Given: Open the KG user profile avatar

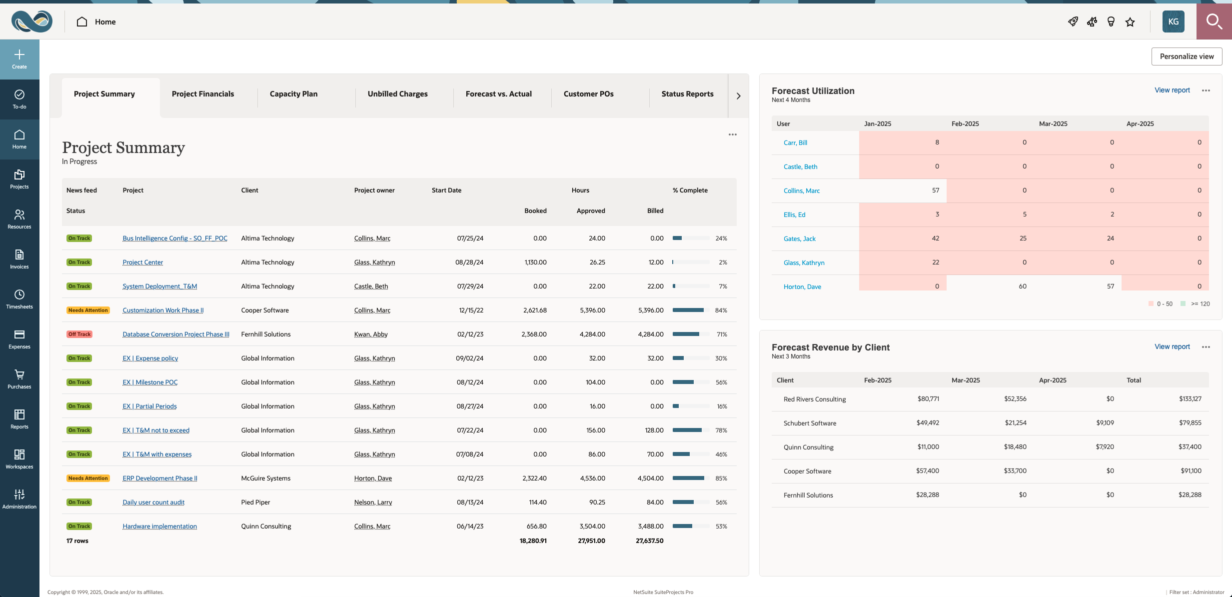Looking at the screenshot, I should 1173,22.
